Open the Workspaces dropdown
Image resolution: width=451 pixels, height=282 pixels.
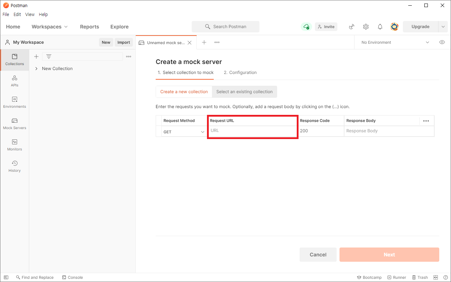(50, 27)
